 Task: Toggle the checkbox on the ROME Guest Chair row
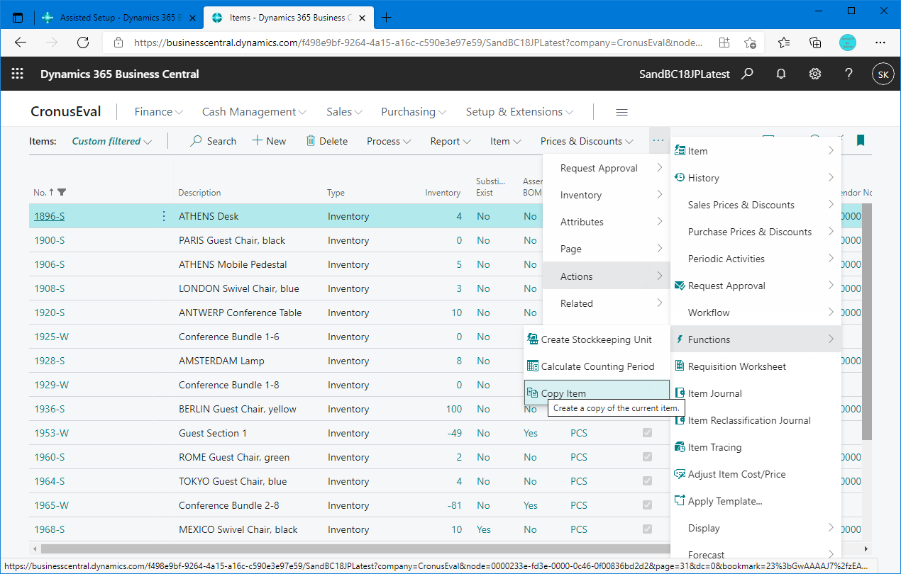point(646,456)
